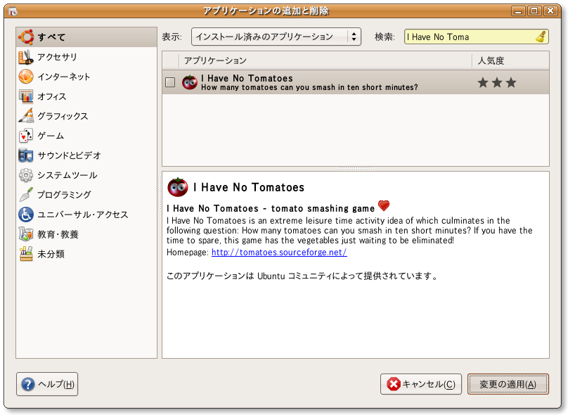Sort by the 人気度 column header
The width and height of the screenshot is (568, 415).
(510, 60)
